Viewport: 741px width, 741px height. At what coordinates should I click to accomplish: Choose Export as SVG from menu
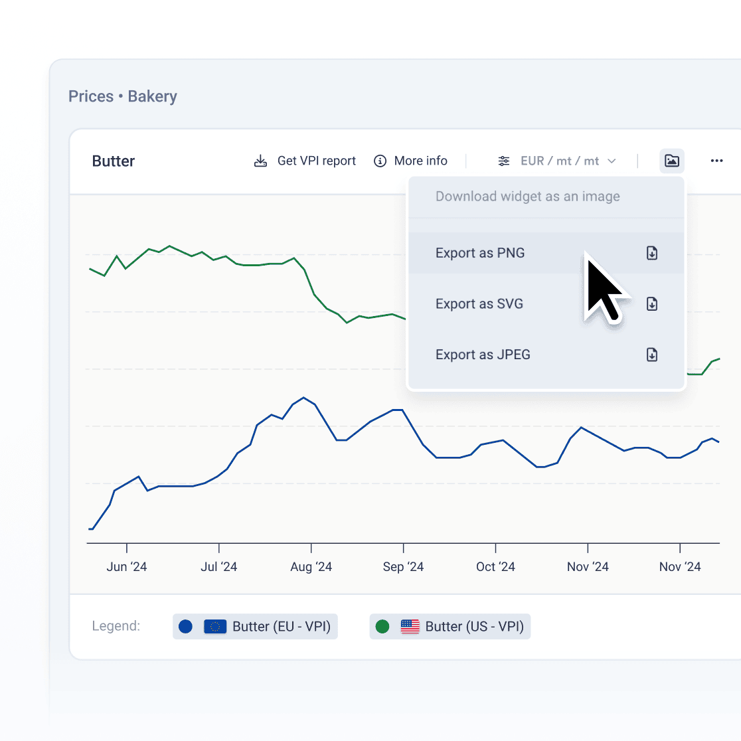(479, 304)
